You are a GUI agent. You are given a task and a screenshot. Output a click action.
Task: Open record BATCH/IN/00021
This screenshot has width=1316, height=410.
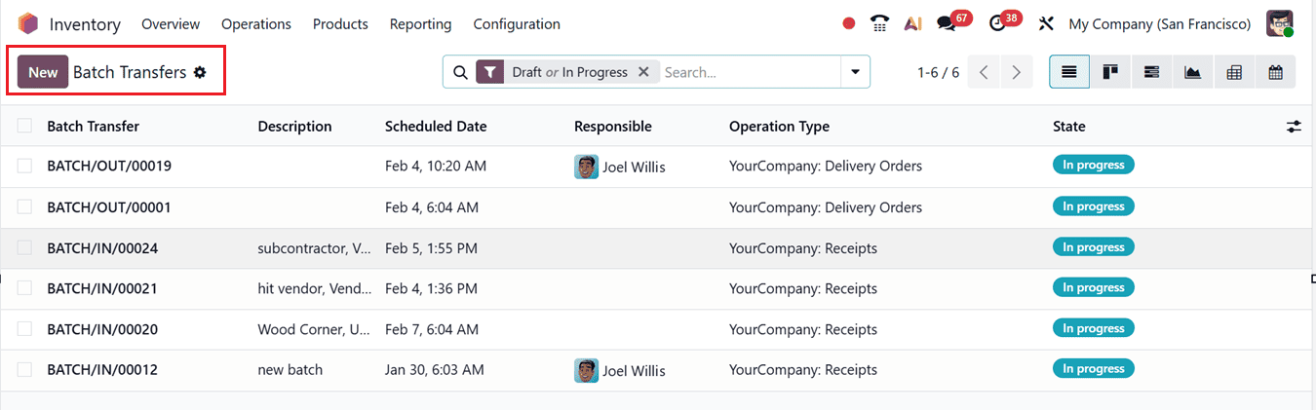click(102, 288)
